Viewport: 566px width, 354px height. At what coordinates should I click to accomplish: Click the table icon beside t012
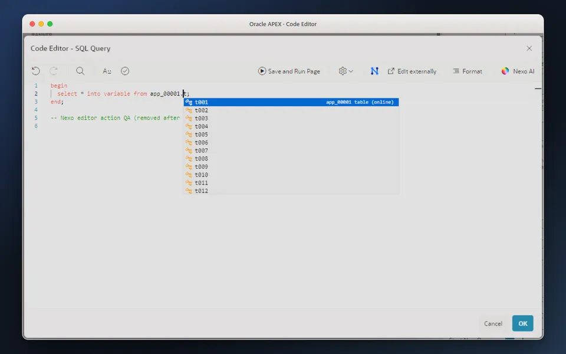(x=189, y=191)
